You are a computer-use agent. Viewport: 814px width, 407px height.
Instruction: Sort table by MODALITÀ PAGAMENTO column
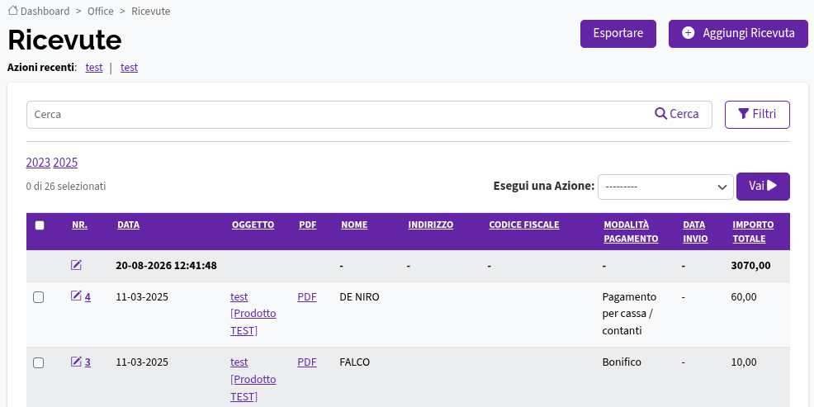click(x=631, y=231)
